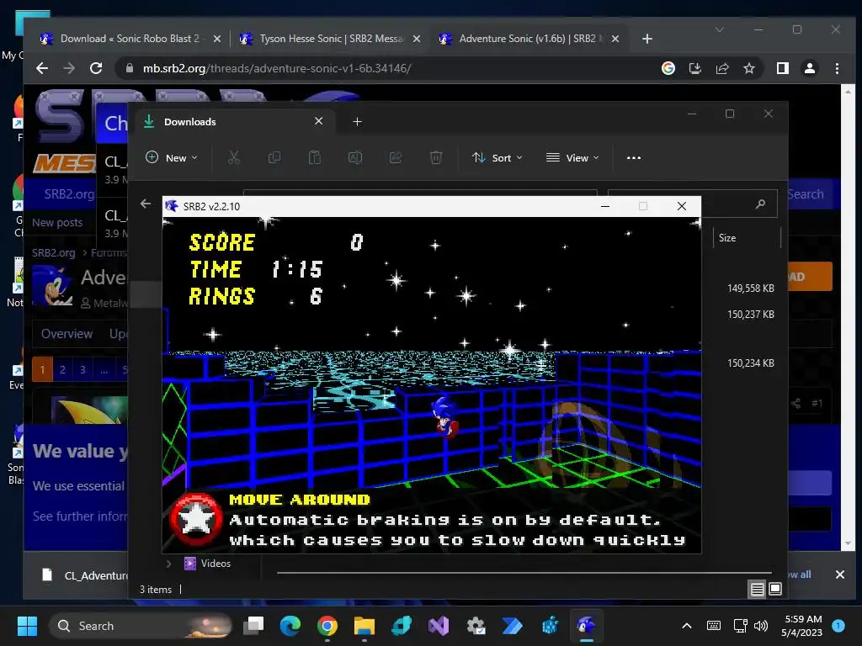The height and width of the screenshot is (646, 862).
Task: Select file with size 149,558 KB
Action: click(750, 289)
